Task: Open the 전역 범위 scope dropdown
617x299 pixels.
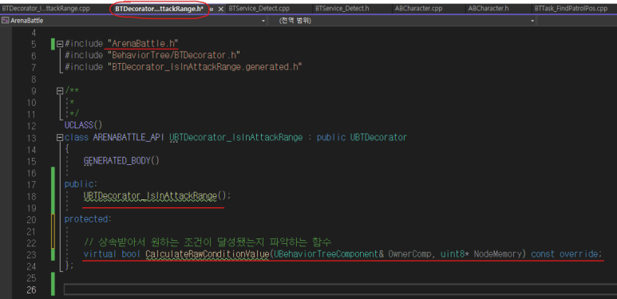Action: click(x=532, y=21)
